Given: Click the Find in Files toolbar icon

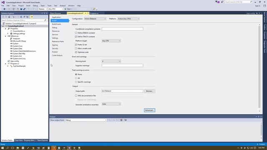Looking at the screenshot, I should coord(94,9).
